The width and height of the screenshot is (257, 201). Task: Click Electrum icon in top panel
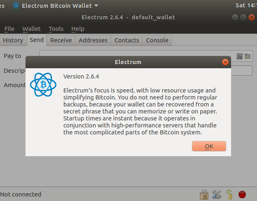(16, 5)
